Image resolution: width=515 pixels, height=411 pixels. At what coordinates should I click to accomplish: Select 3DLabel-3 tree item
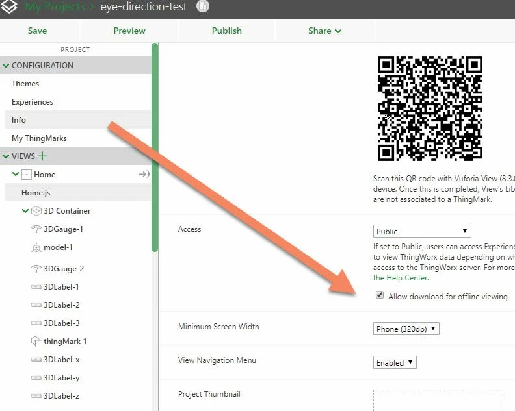(x=62, y=323)
